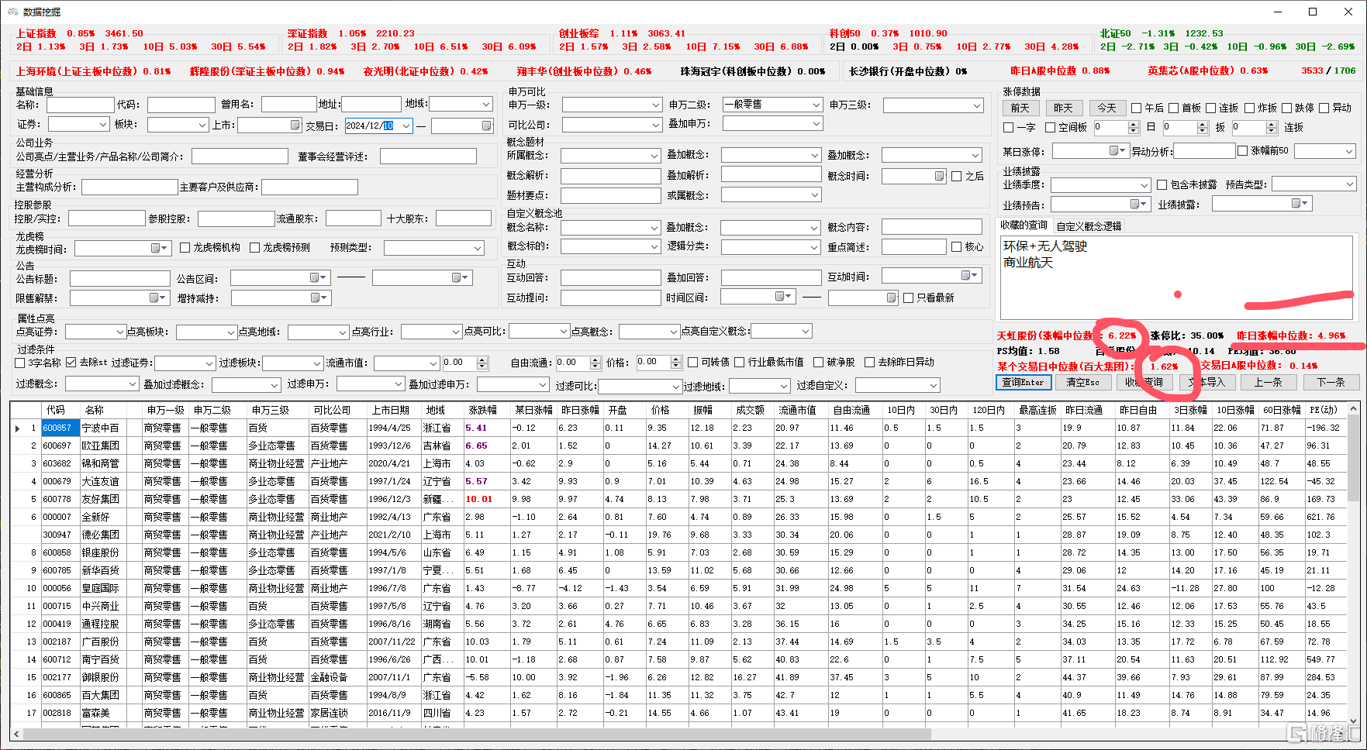
Task: Sort by the 上市日期 column header
Action: point(393,410)
